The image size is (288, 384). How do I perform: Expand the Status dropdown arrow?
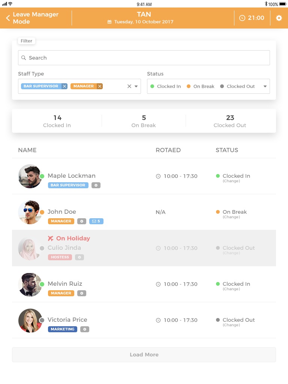point(265,86)
